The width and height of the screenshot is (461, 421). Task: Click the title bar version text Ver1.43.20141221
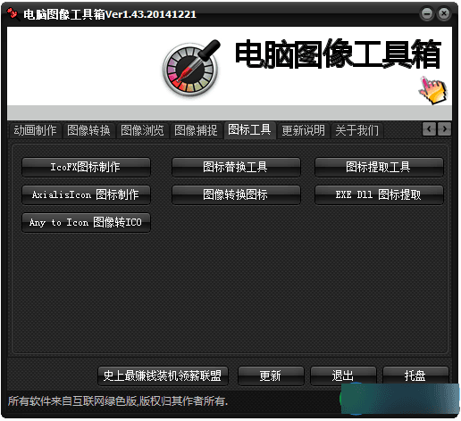pyautogui.click(x=151, y=14)
